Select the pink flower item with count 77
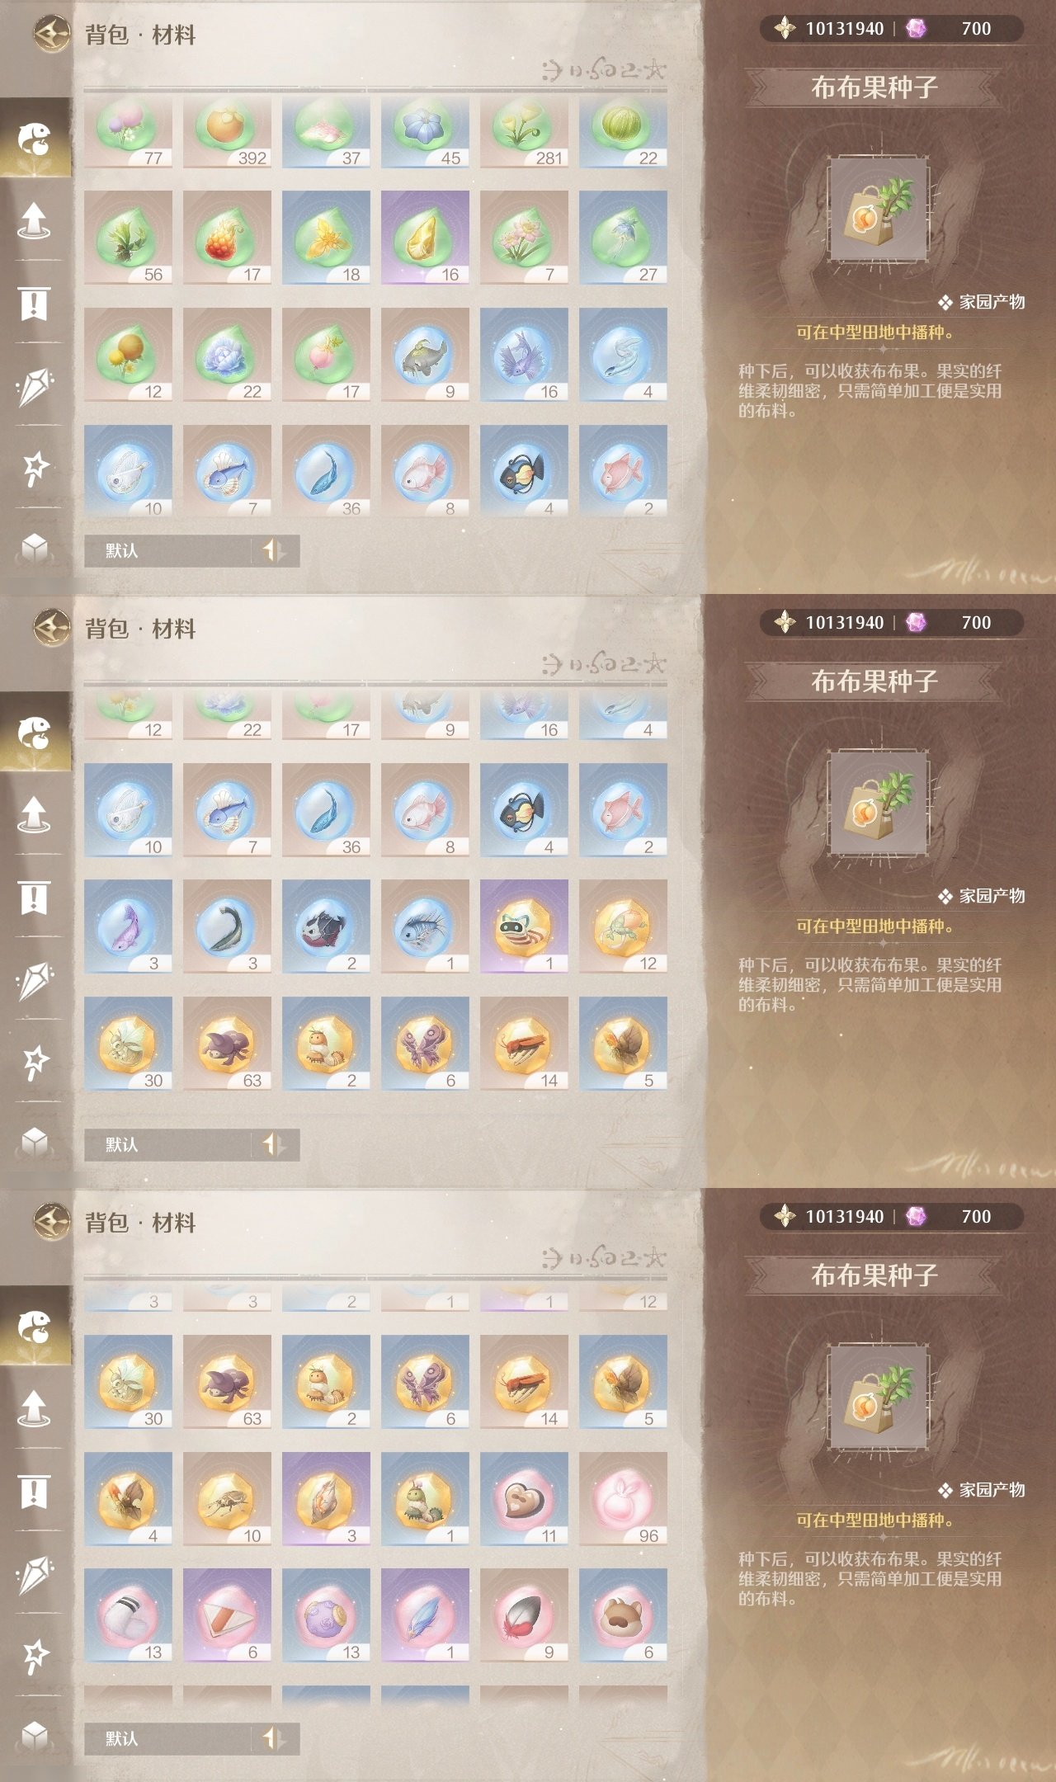 pyautogui.click(x=128, y=132)
